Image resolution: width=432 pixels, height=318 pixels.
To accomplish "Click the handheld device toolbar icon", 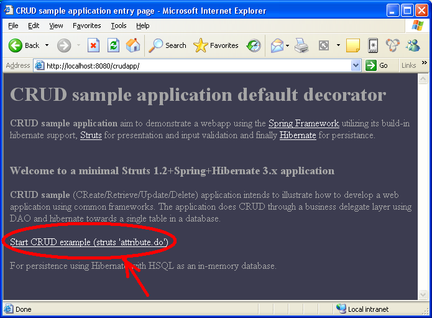I will pyautogui.click(x=373, y=45).
